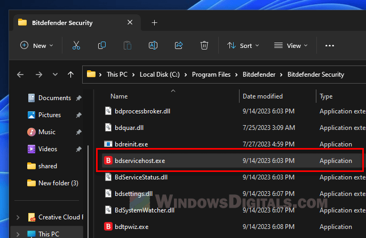Expand chevron after Program Files breadcrumb
366x238 pixels.
(236, 75)
